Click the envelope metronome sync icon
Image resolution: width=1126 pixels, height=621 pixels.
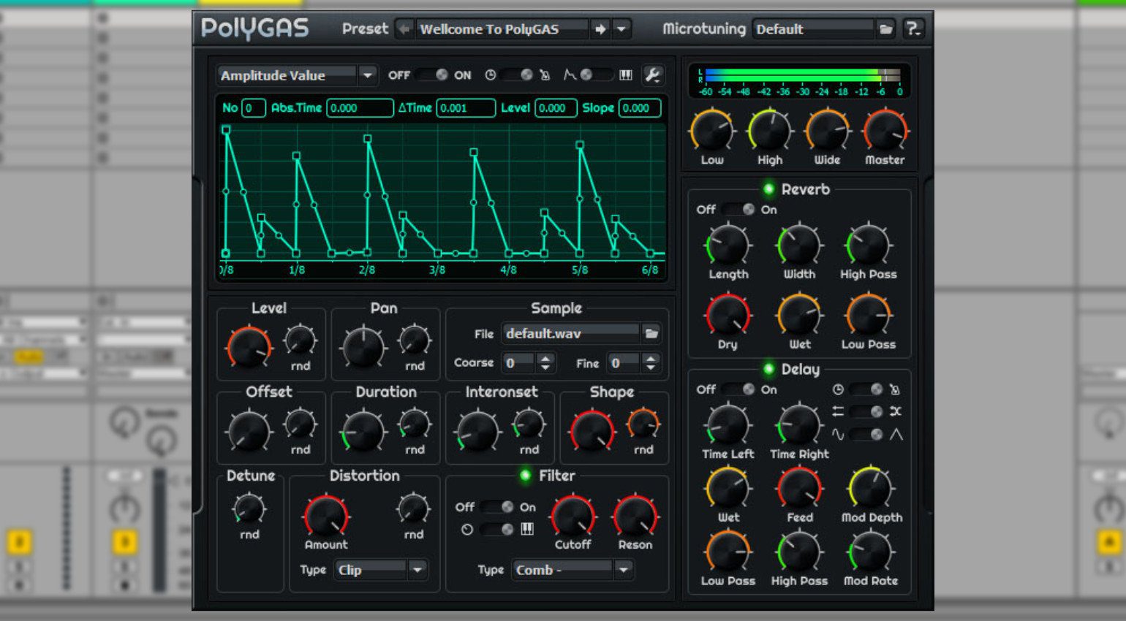pos(544,75)
